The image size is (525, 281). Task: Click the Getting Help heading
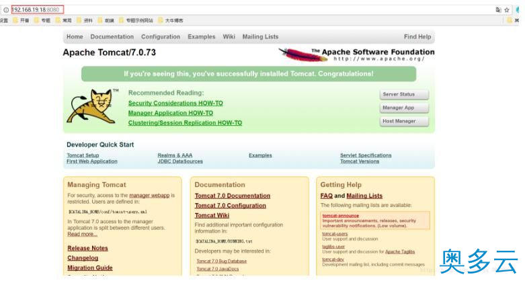point(341,185)
